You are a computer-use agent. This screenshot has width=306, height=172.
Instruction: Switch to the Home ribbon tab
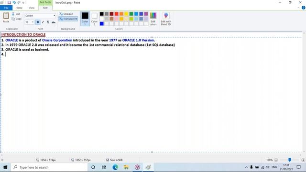coord(19,8)
